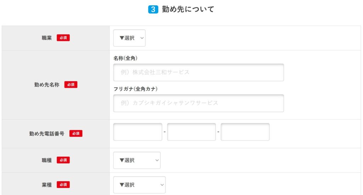
Task: Click the 必須 badge beside 職種
Action: (63, 160)
